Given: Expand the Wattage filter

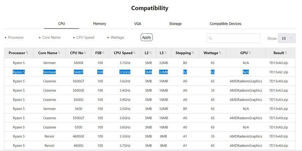Looking at the screenshot, I should pyautogui.click(x=115, y=37).
